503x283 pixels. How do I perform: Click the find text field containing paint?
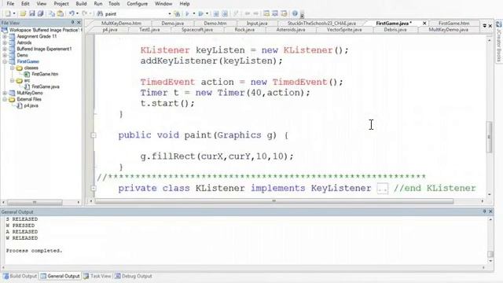135,14
